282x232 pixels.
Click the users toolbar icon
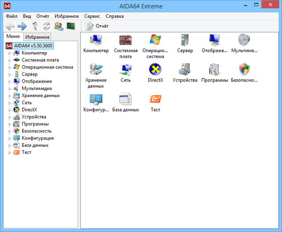59,26
